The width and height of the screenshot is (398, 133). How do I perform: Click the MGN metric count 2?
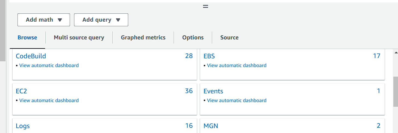[379, 126]
